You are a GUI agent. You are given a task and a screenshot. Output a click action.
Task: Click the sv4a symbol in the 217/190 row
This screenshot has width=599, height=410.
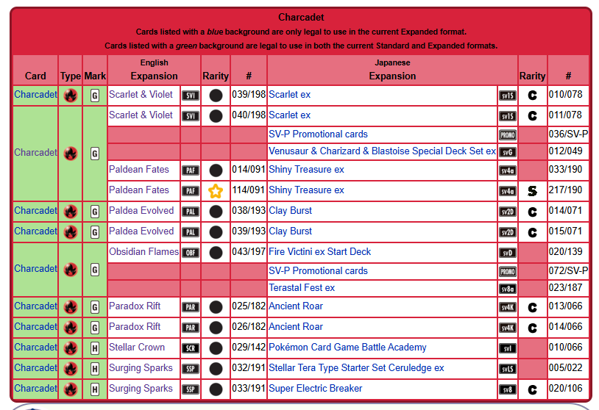507,191
